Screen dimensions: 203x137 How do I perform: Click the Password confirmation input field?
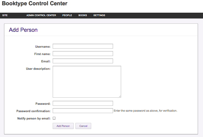point(83,111)
